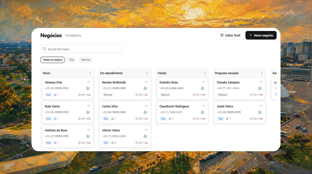Click 'há 1 dia' on Carlos Silva card
This screenshot has height=174, width=312.
coord(143,119)
